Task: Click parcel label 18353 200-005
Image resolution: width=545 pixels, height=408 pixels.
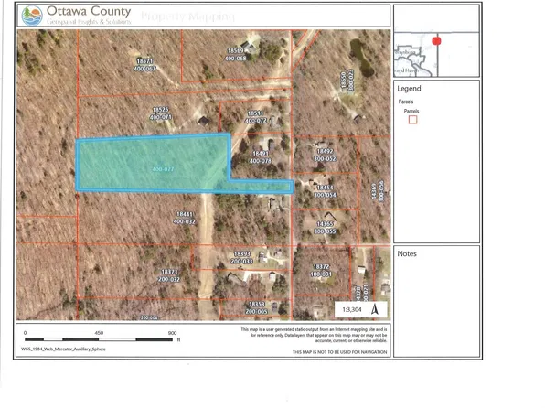Action: pos(257,307)
